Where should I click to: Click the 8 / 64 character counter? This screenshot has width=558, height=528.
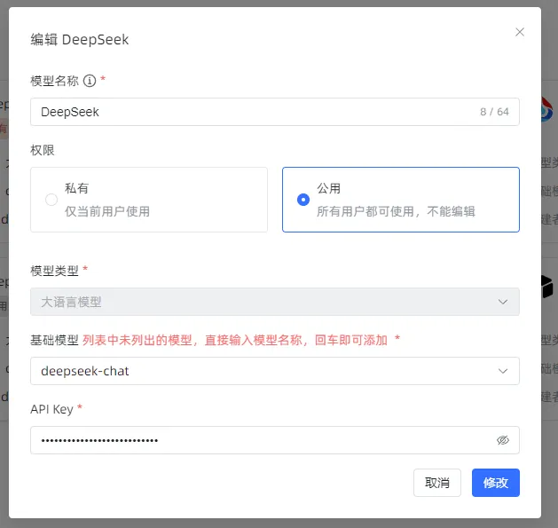[494, 112]
